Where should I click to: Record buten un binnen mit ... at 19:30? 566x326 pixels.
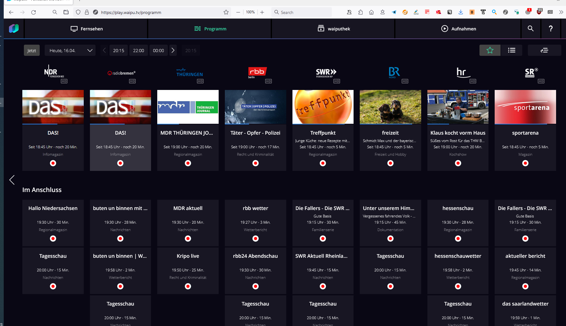(120, 239)
